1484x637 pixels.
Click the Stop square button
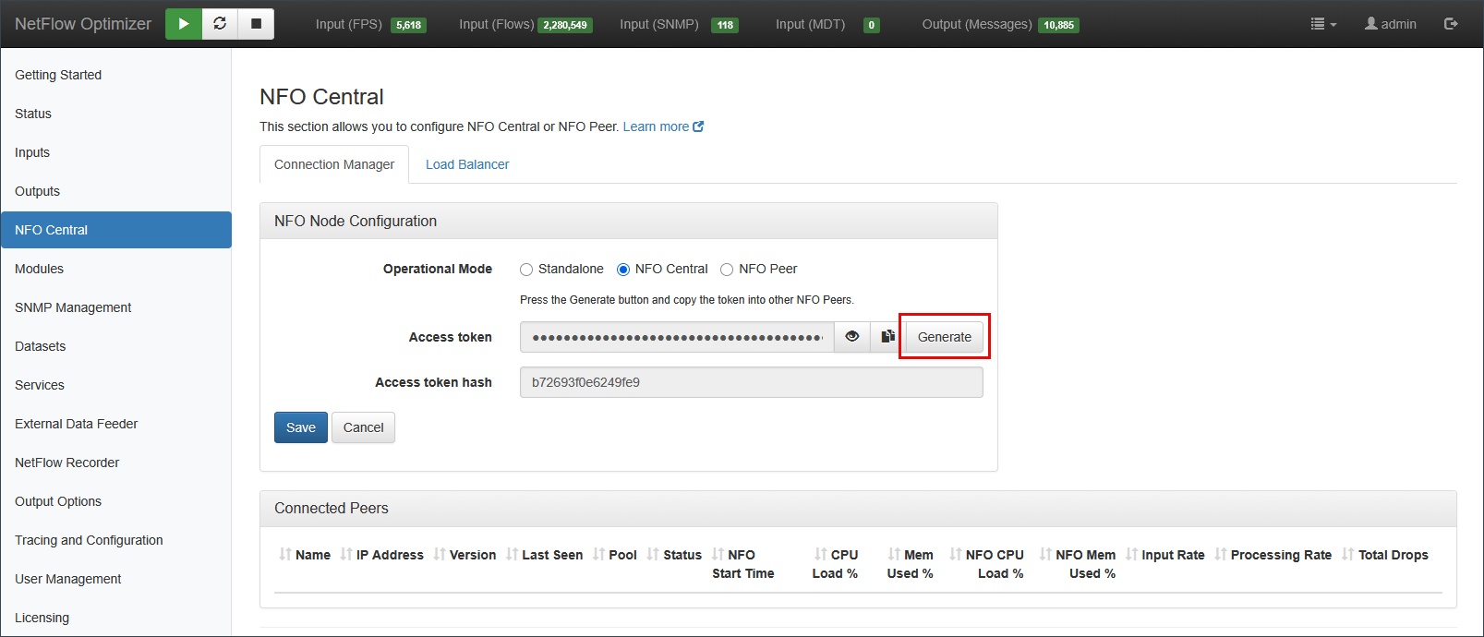tap(256, 24)
